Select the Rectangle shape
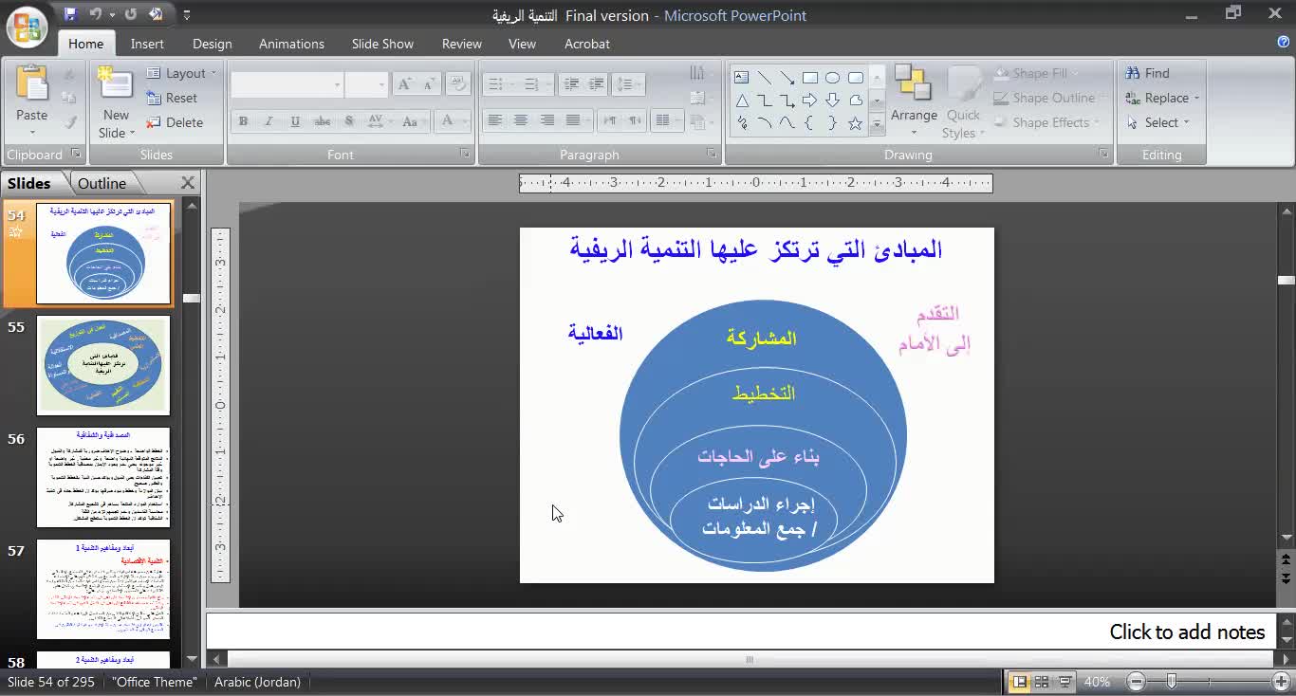Image resolution: width=1296 pixels, height=696 pixels. [x=810, y=78]
